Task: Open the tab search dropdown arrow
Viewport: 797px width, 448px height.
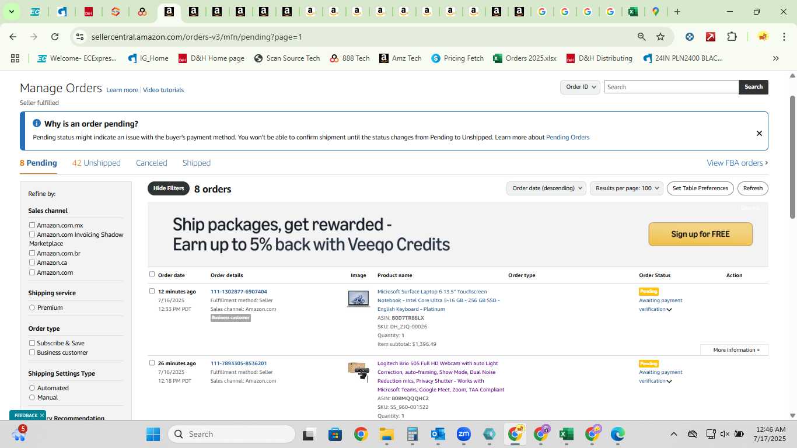Action: pos(11,12)
